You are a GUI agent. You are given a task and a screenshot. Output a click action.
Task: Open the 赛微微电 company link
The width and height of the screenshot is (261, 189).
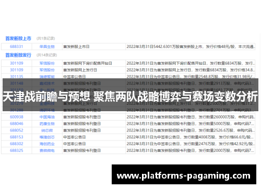click(47, 150)
